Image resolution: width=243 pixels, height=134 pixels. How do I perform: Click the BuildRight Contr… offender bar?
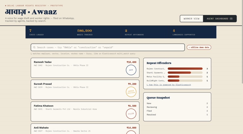coord(185,81)
